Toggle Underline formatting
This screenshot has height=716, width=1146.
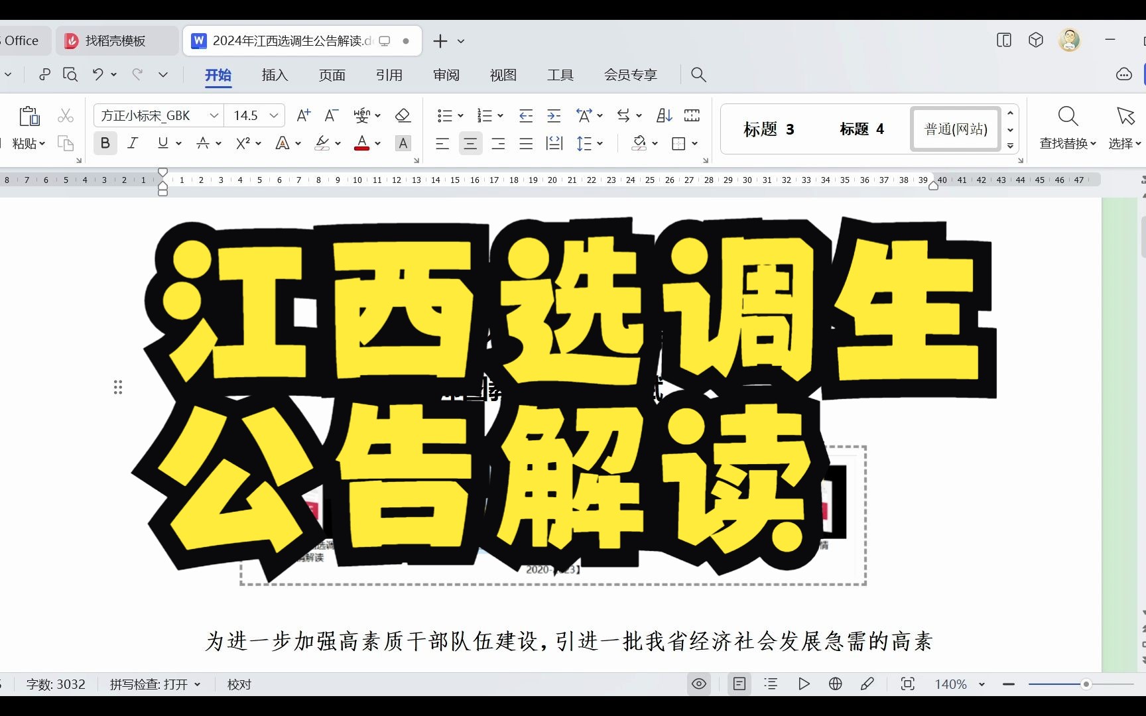click(x=162, y=143)
